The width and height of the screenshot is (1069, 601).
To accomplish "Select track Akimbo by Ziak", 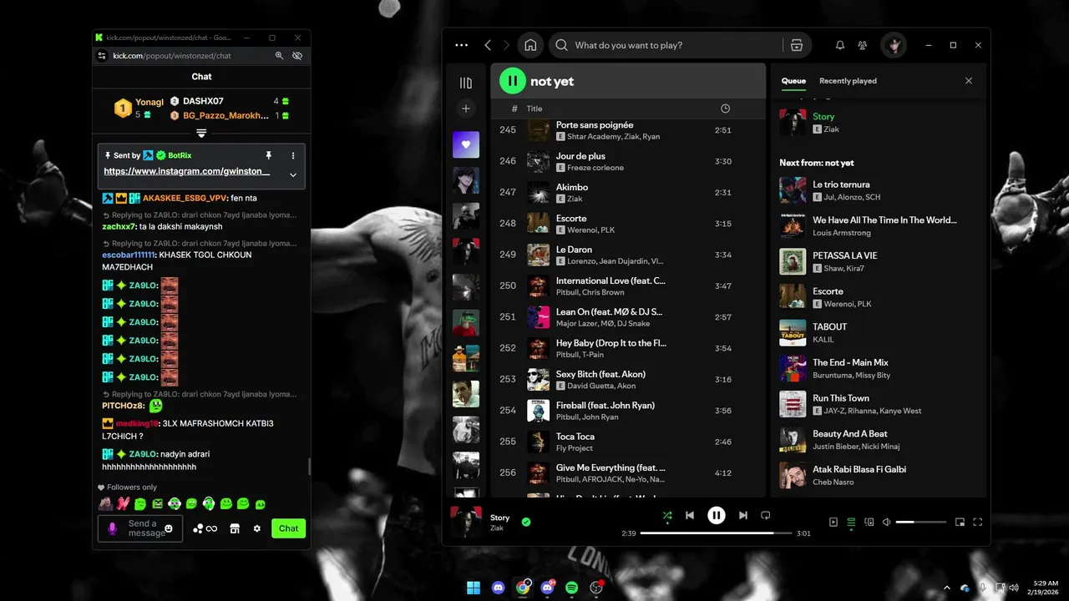I will (628, 193).
